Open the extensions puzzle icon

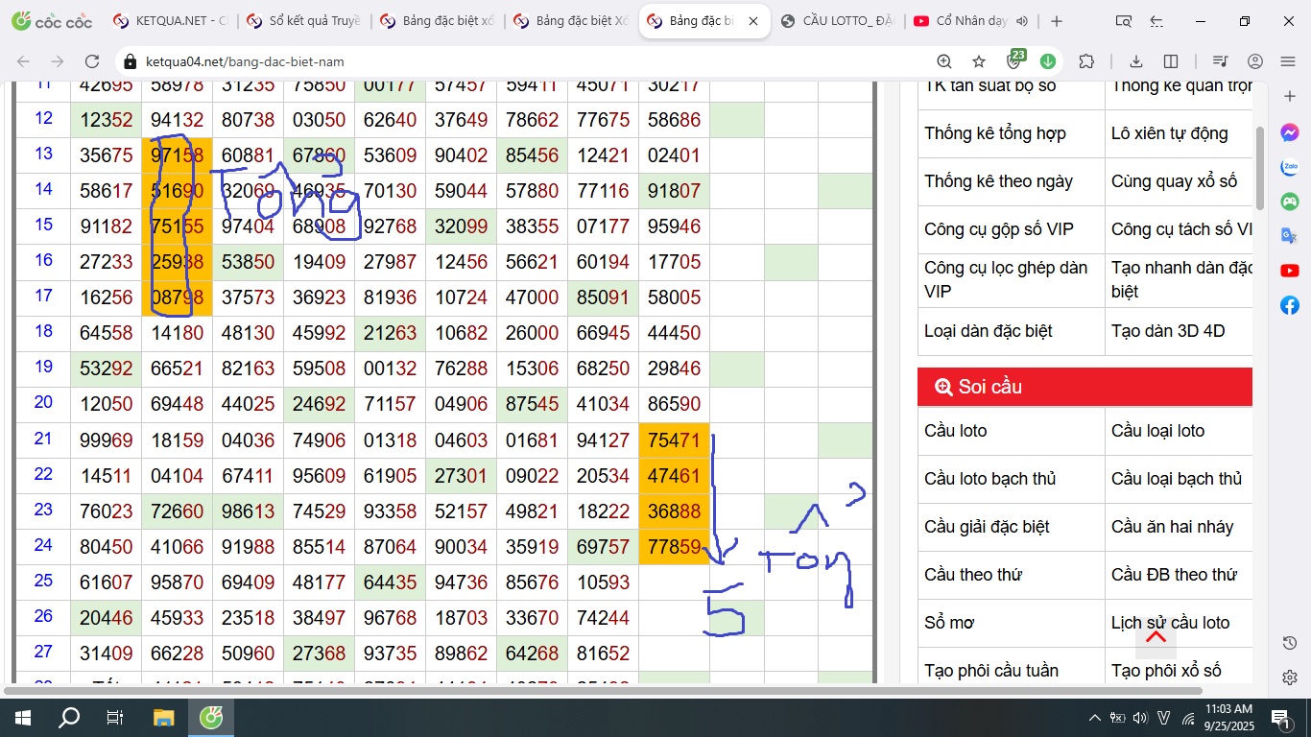[x=1086, y=61]
